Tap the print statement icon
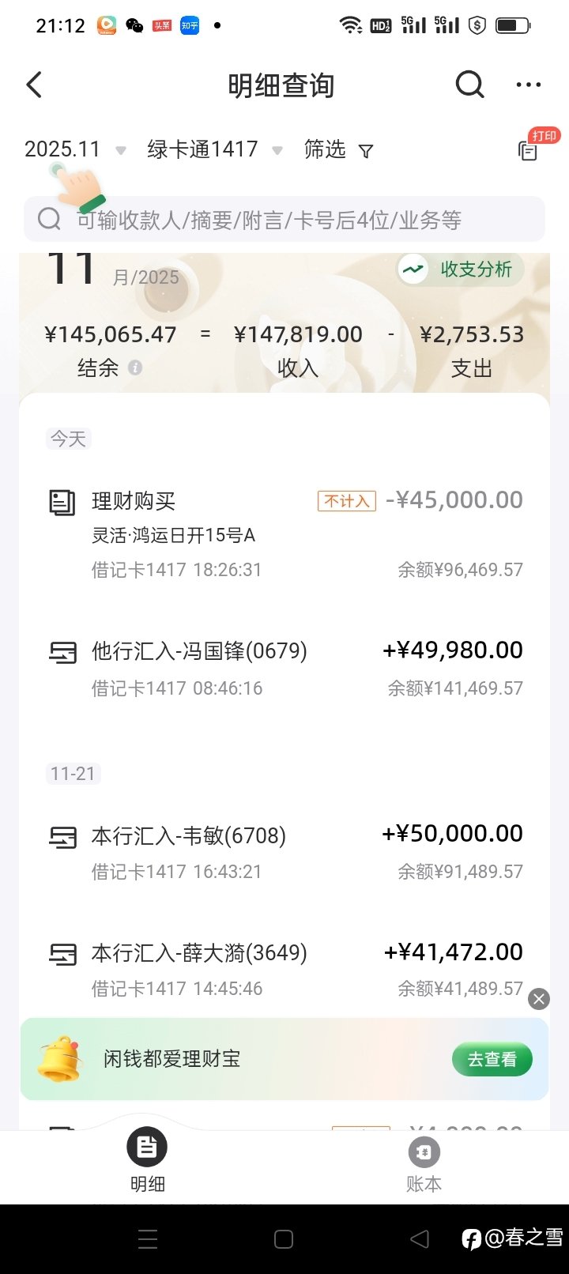The image size is (569, 1274). (x=528, y=150)
